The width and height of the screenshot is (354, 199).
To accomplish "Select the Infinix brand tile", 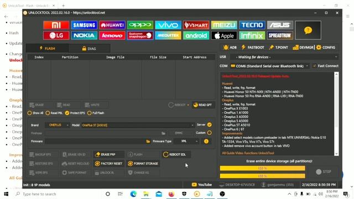I will [252, 35].
